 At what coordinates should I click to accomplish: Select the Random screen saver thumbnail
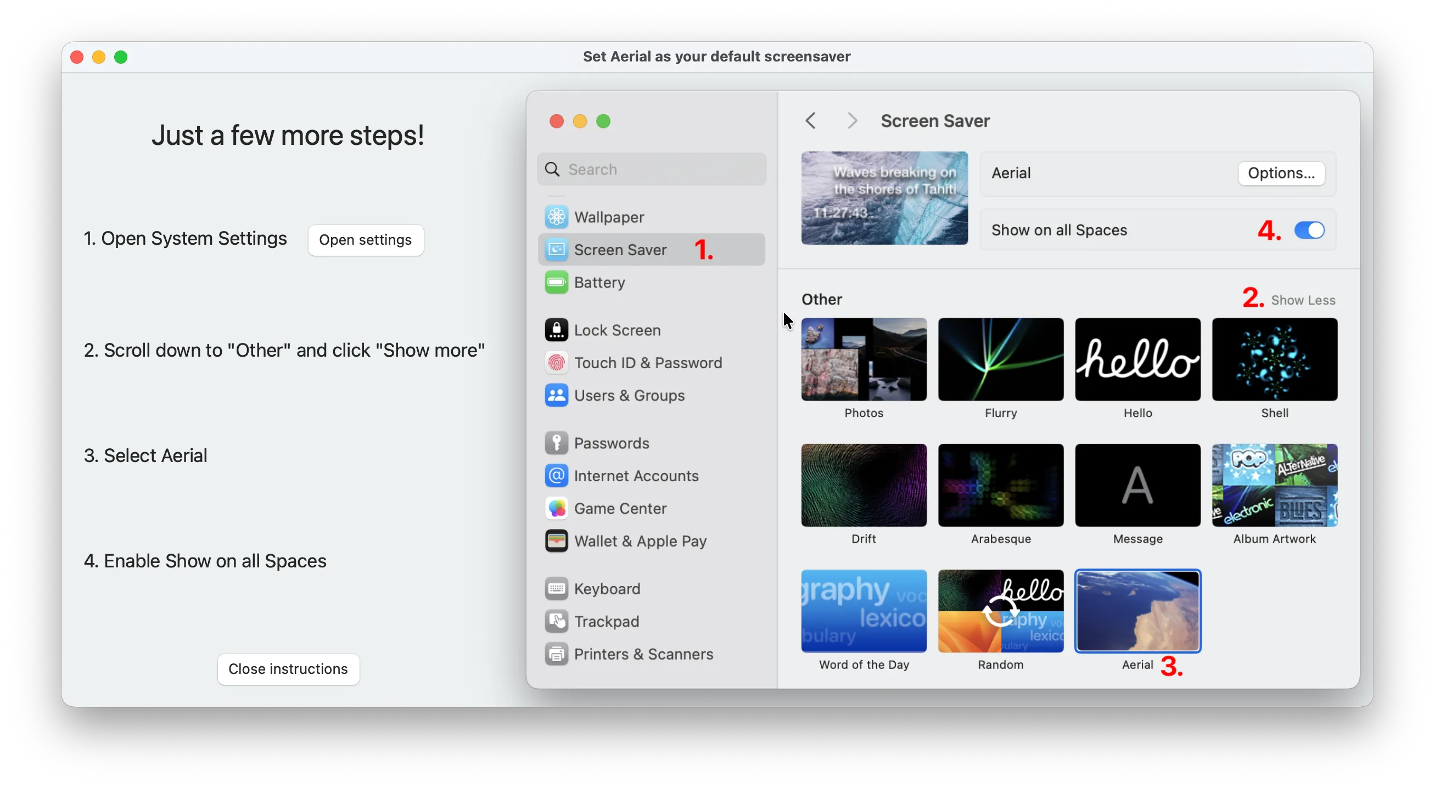coord(1000,611)
